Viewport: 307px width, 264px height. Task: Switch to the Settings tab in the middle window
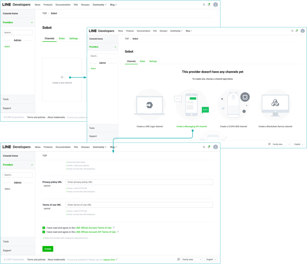(x=153, y=61)
